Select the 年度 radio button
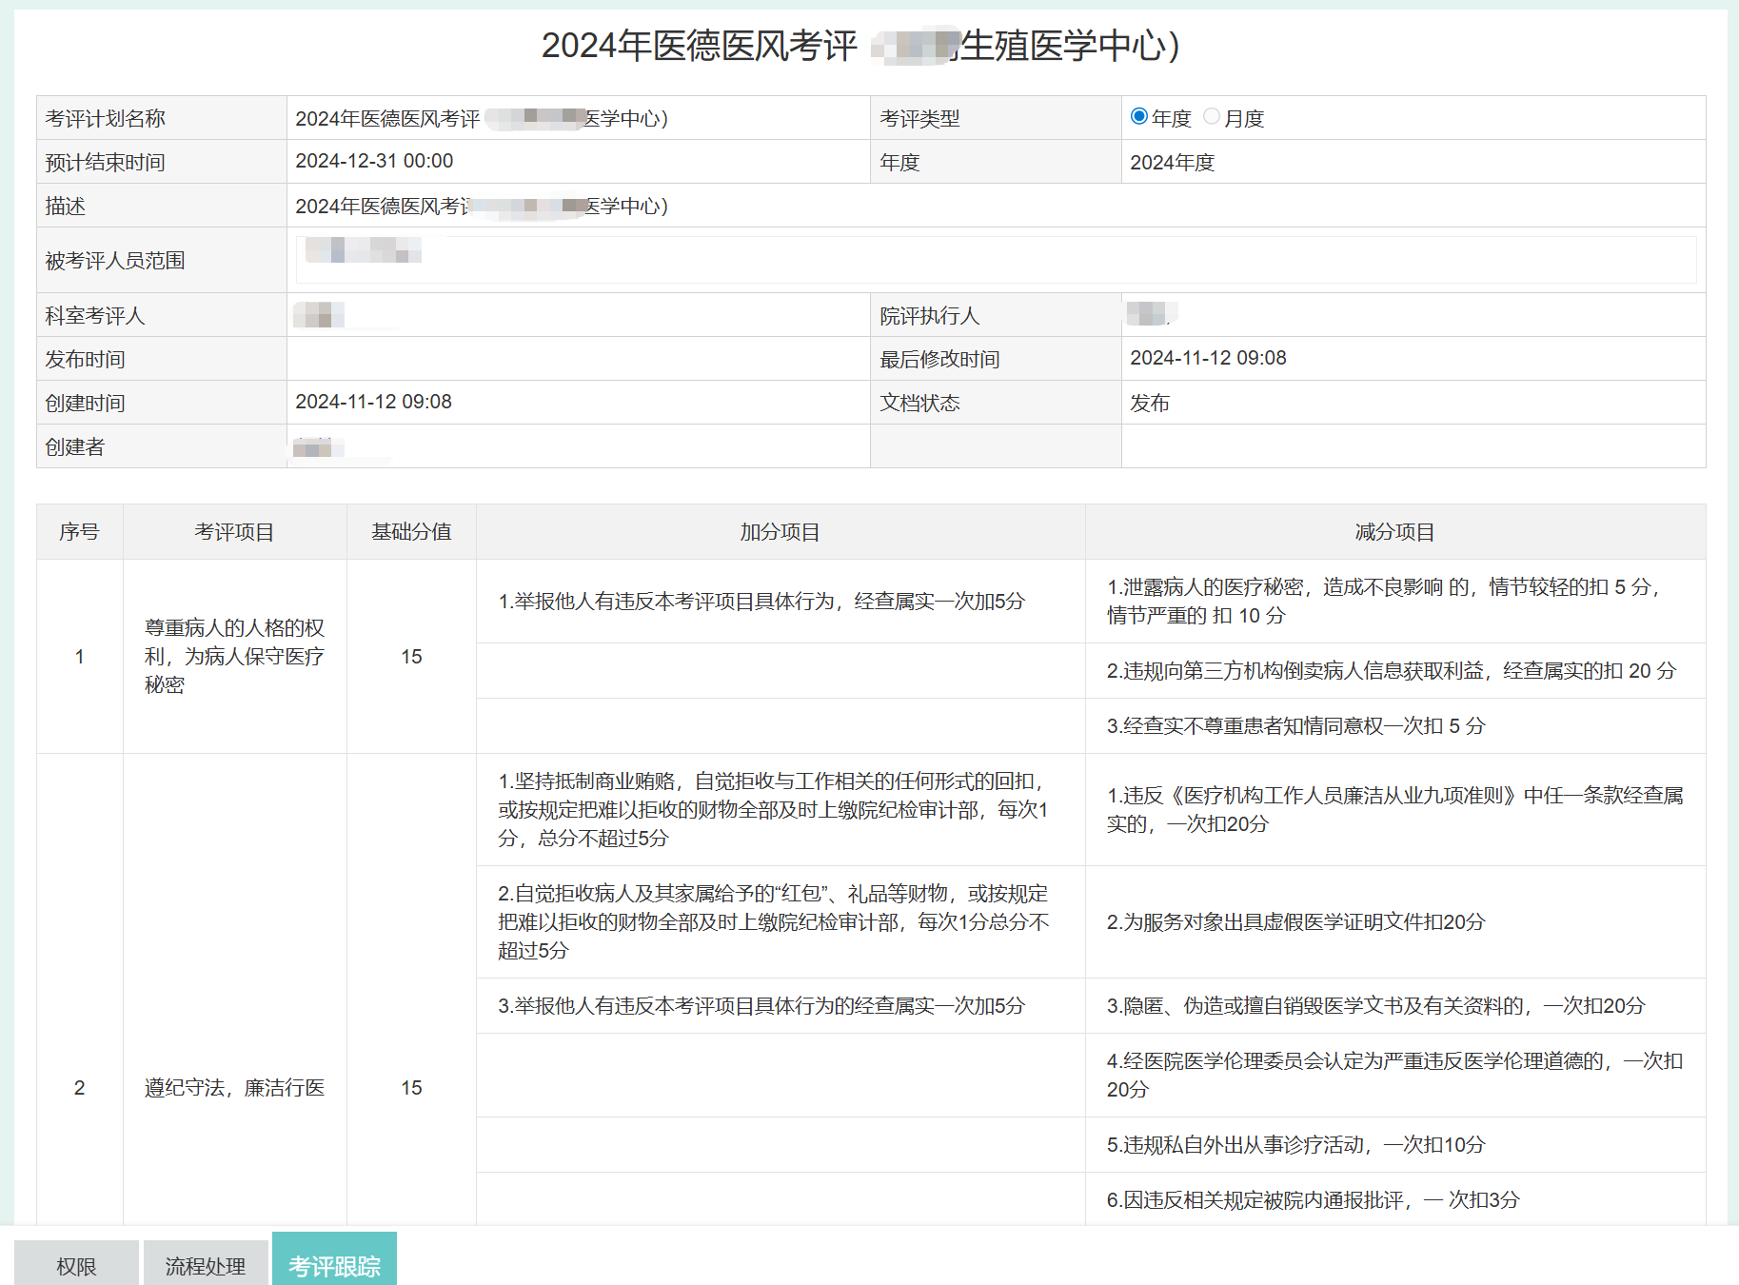This screenshot has height=1285, width=1739. (x=1138, y=117)
